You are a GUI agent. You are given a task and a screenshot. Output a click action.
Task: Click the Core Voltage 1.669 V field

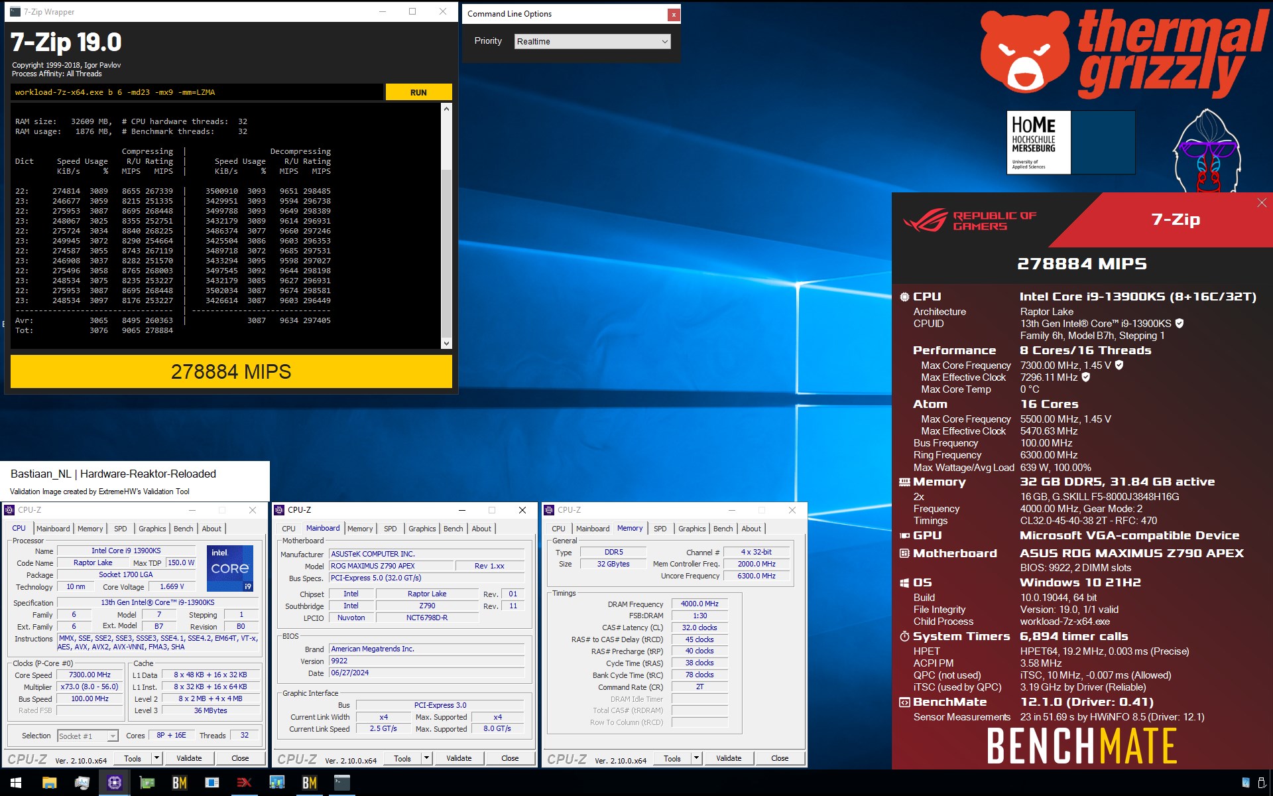coord(172,586)
